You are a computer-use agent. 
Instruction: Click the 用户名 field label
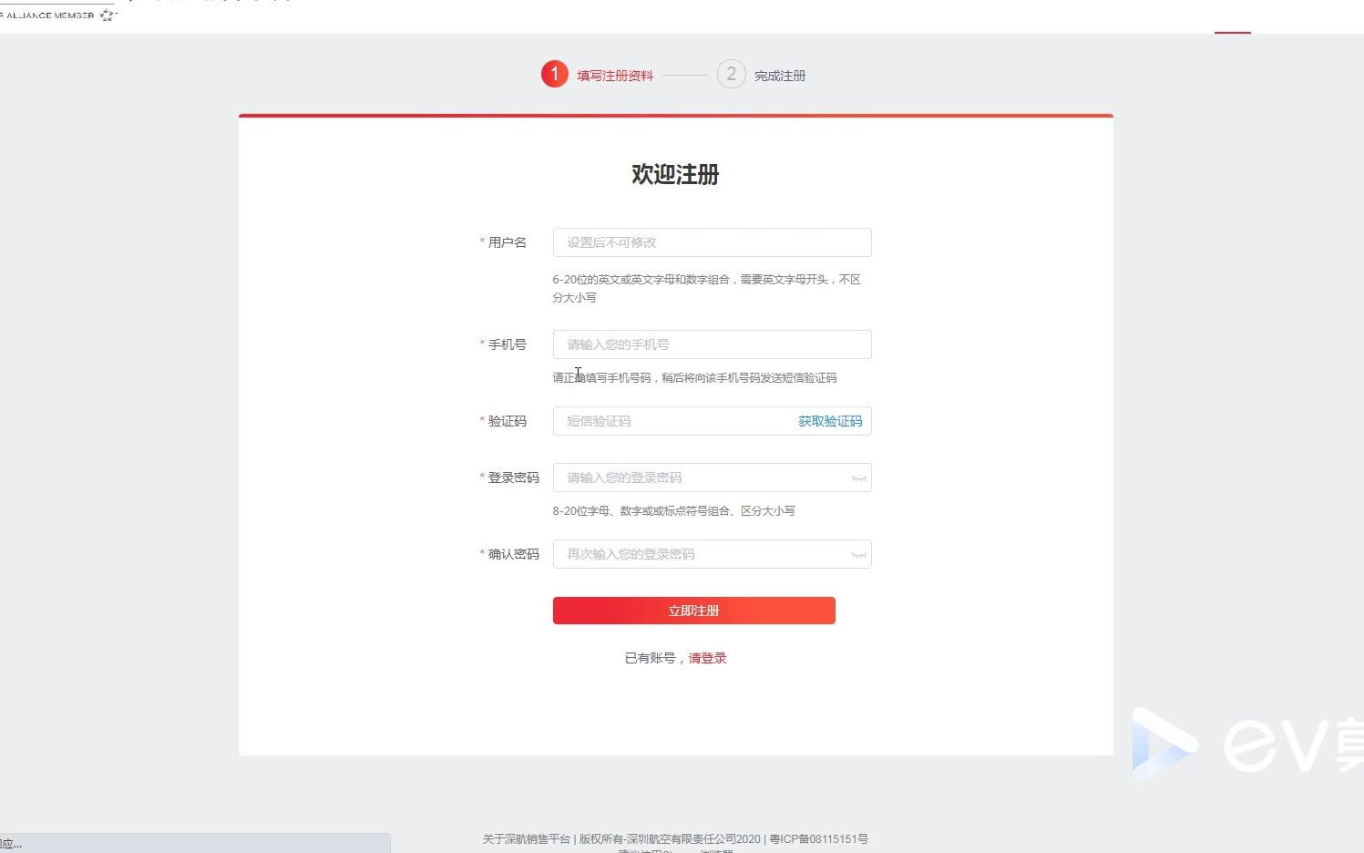pos(508,242)
